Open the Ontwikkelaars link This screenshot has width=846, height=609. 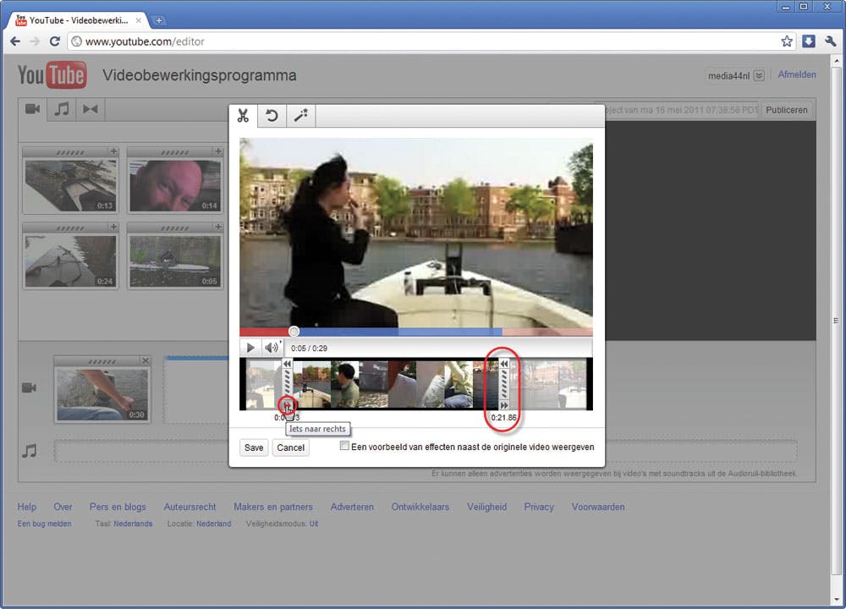pyautogui.click(x=420, y=507)
